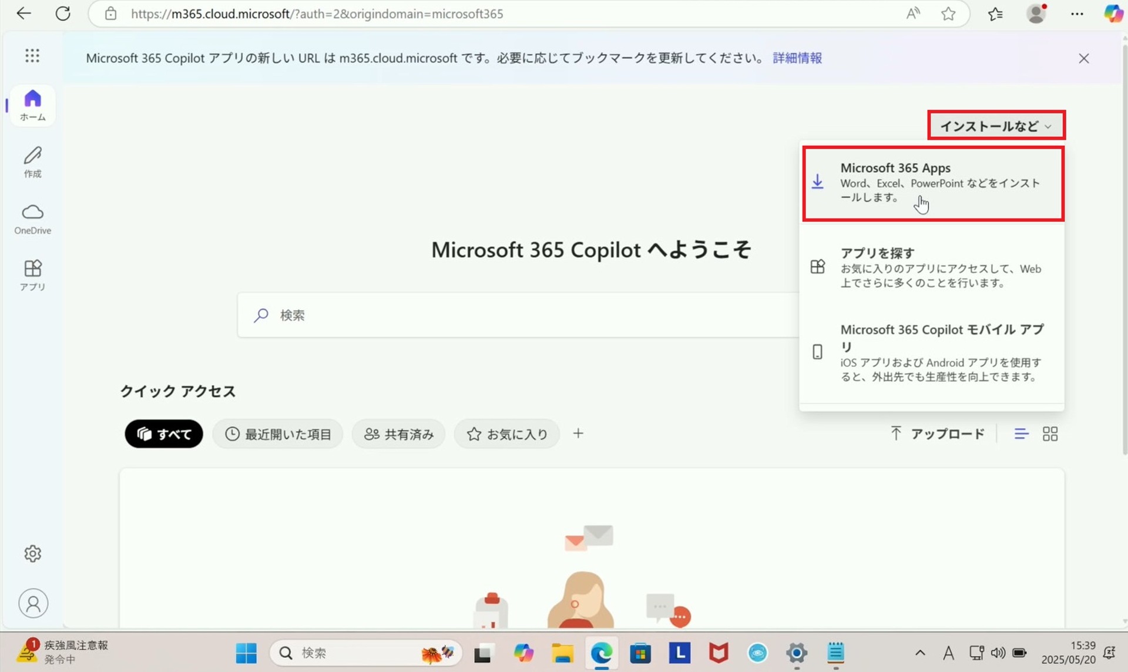Open the notification bell in the tray
1128x672 pixels.
(x=1109, y=653)
